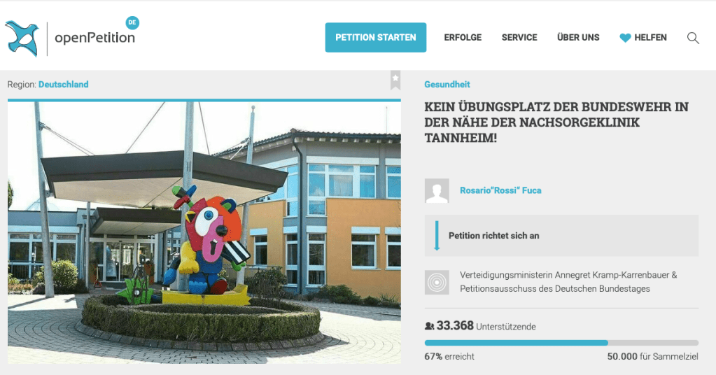Start a petition with Petition starten
Image resolution: width=716 pixels, height=375 pixels.
click(376, 37)
